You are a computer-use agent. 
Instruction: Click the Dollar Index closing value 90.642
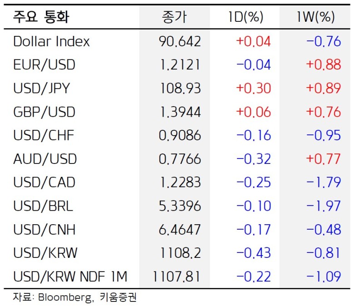tap(180, 41)
